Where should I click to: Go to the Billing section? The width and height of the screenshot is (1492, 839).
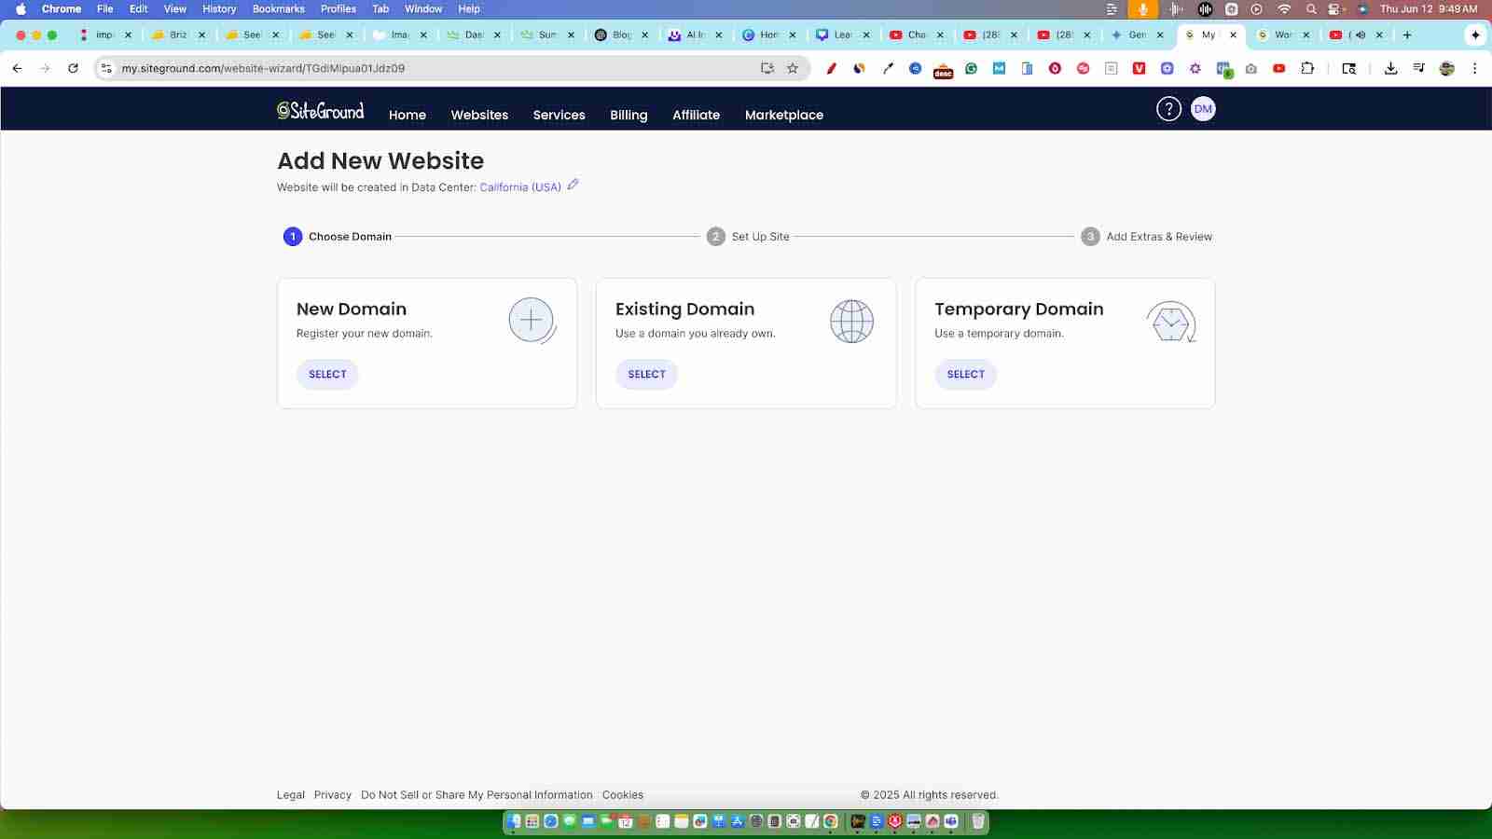pos(629,115)
